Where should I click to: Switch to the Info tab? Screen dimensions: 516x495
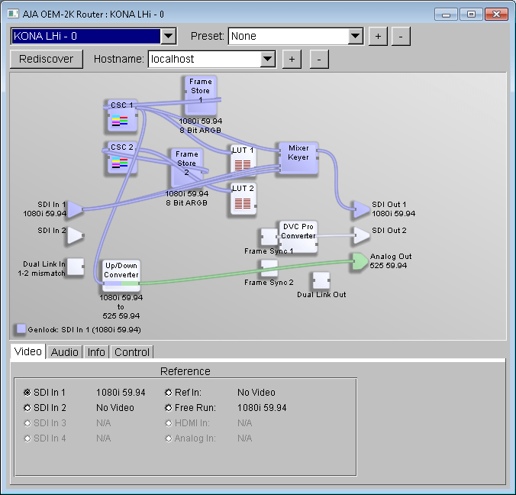click(96, 352)
